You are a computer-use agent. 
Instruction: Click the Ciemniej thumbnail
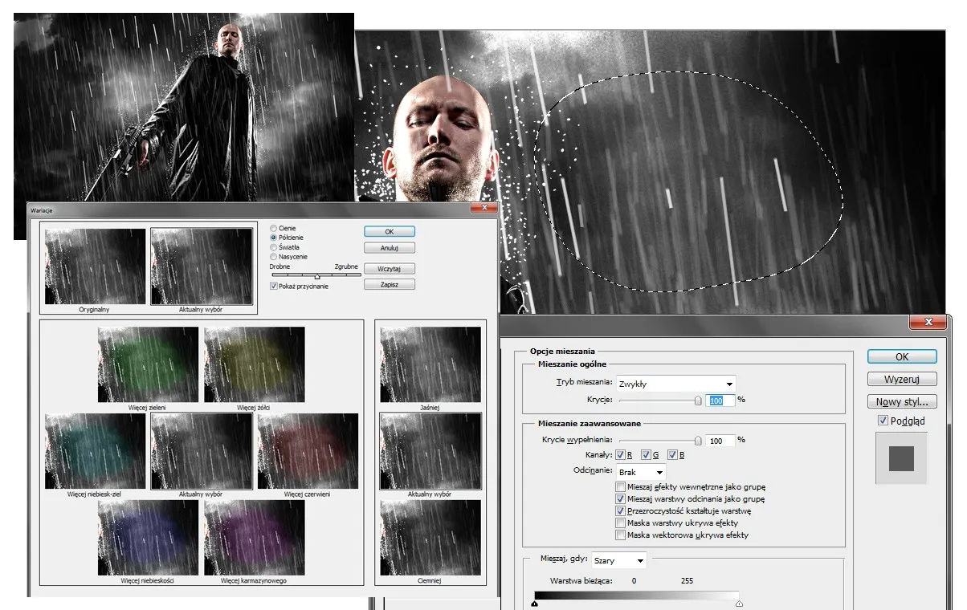pos(430,538)
